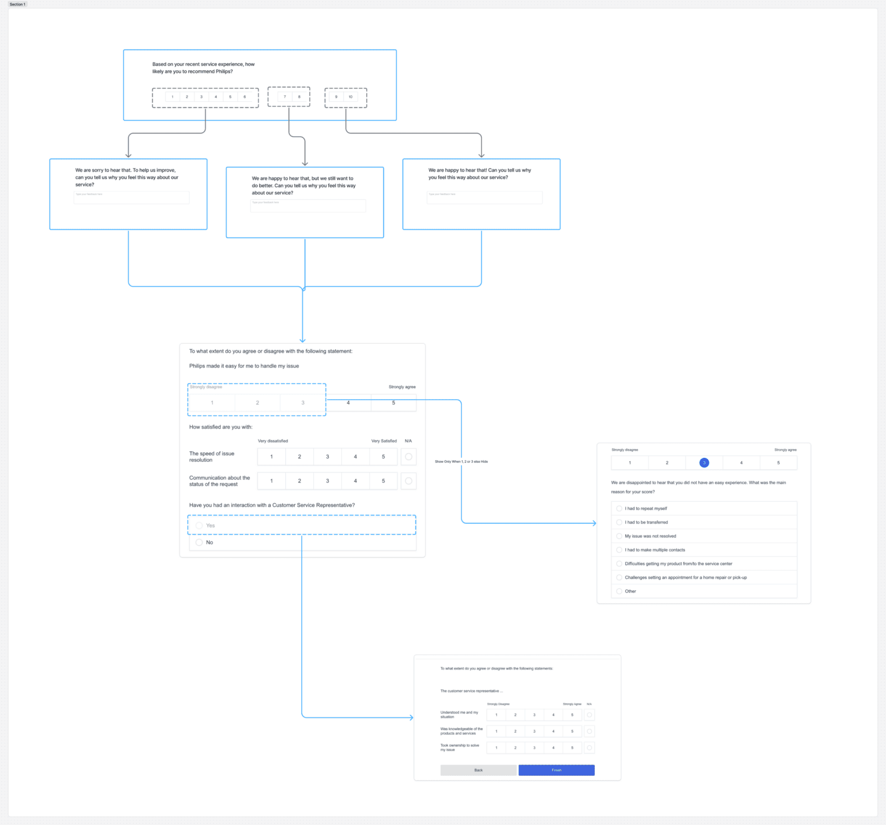Select 'We are disappointed to hear' paragraph

698,487
